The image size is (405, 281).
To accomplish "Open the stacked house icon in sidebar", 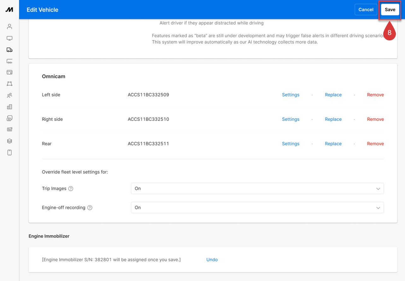I will [x=9, y=118].
